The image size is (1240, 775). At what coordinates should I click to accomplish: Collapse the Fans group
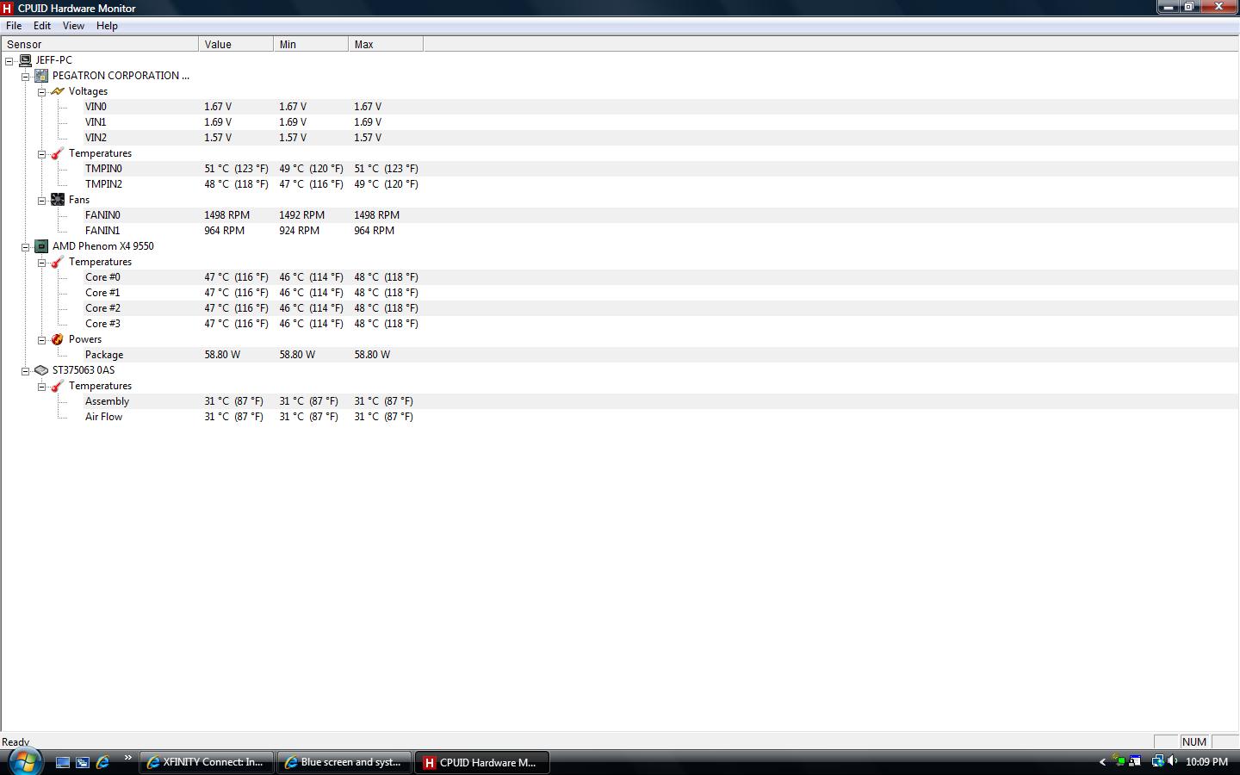(x=41, y=200)
